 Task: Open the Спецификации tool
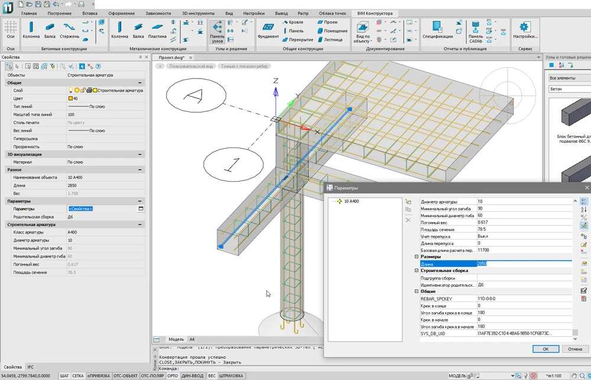coord(437,29)
